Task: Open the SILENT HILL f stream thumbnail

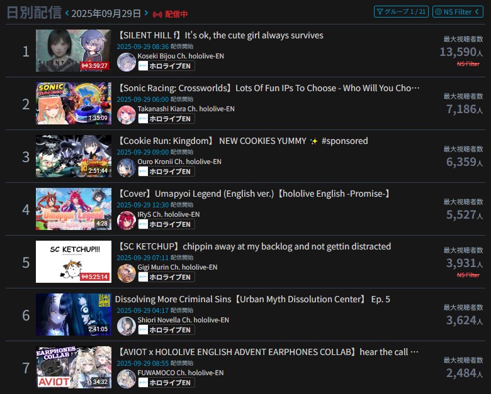Action: point(74,51)
